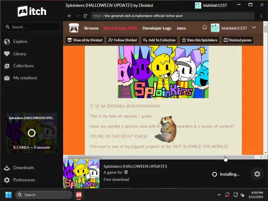
Task: Click the page scroll-down arrow
Action: (265, 153)
